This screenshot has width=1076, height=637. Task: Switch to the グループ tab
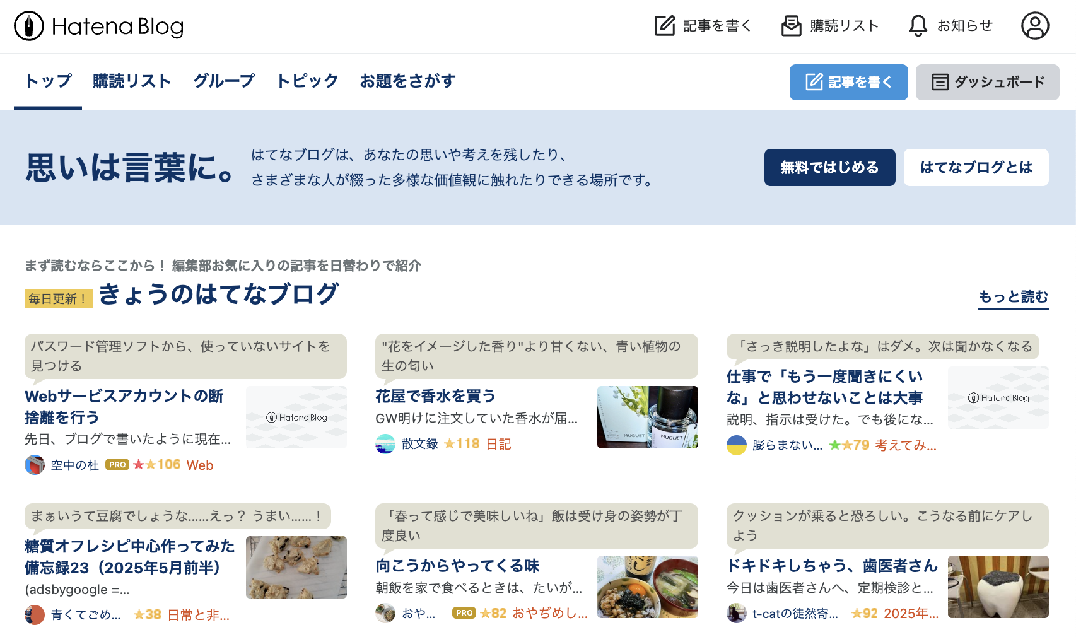pyautogui.click(x=224, y=81)
